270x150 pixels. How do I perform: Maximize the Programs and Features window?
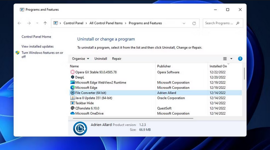228,10
